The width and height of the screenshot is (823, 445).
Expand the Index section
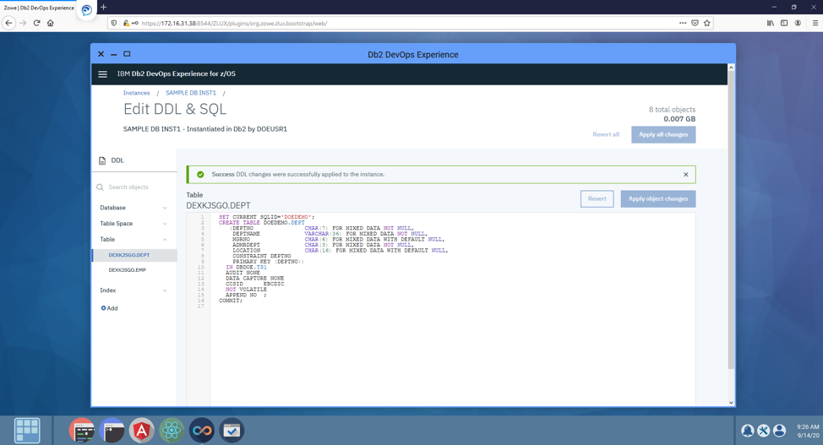[x=134, y=290]
